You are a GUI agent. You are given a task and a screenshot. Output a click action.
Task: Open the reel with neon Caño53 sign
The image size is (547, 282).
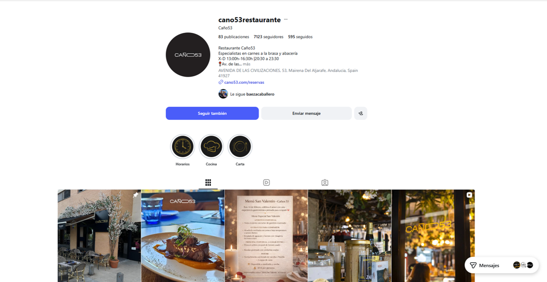[x=433, y=236]
